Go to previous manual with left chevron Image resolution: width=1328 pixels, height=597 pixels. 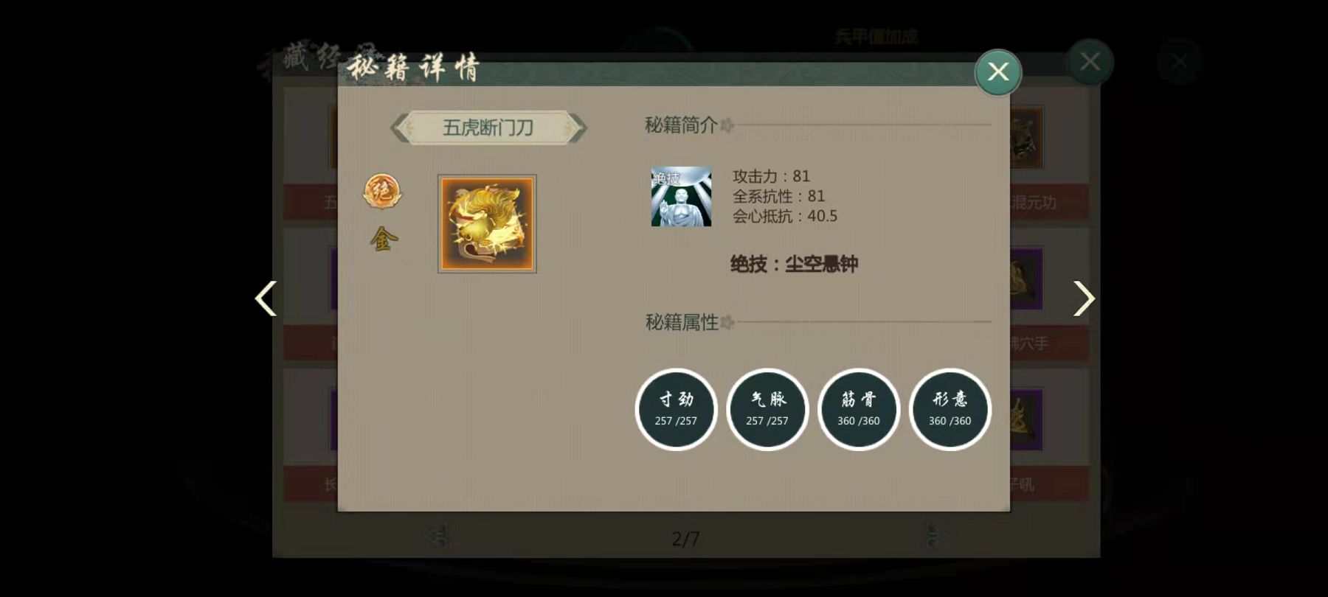pyautogui.click(x=266, y=298)
